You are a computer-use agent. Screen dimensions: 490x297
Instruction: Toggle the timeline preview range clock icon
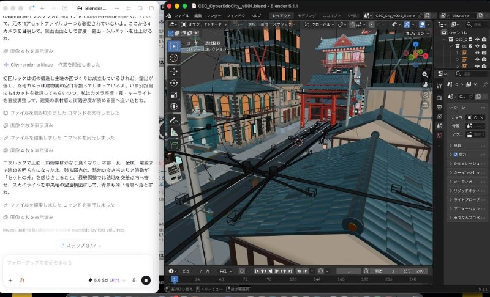point(366,271)
